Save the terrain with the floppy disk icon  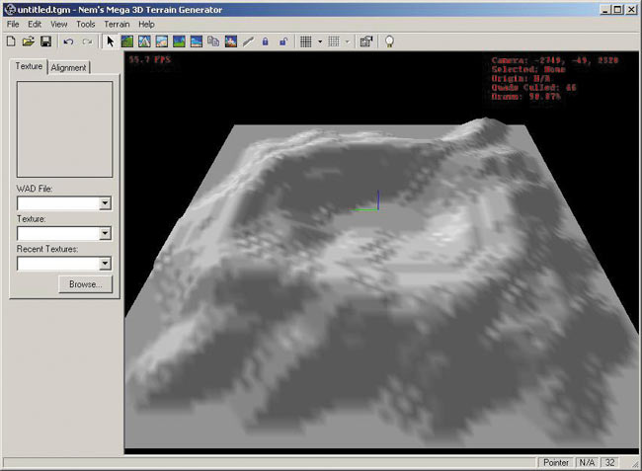pyautogui.click(x=45, y=41)
